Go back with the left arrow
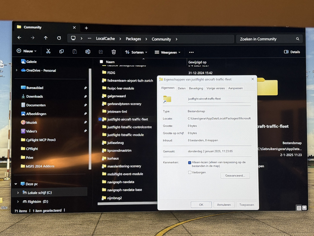 [19, 37]
